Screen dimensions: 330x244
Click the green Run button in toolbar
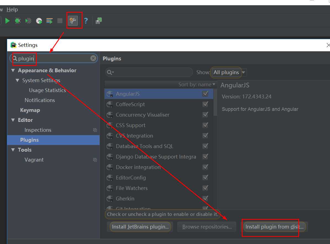[7, 21]
